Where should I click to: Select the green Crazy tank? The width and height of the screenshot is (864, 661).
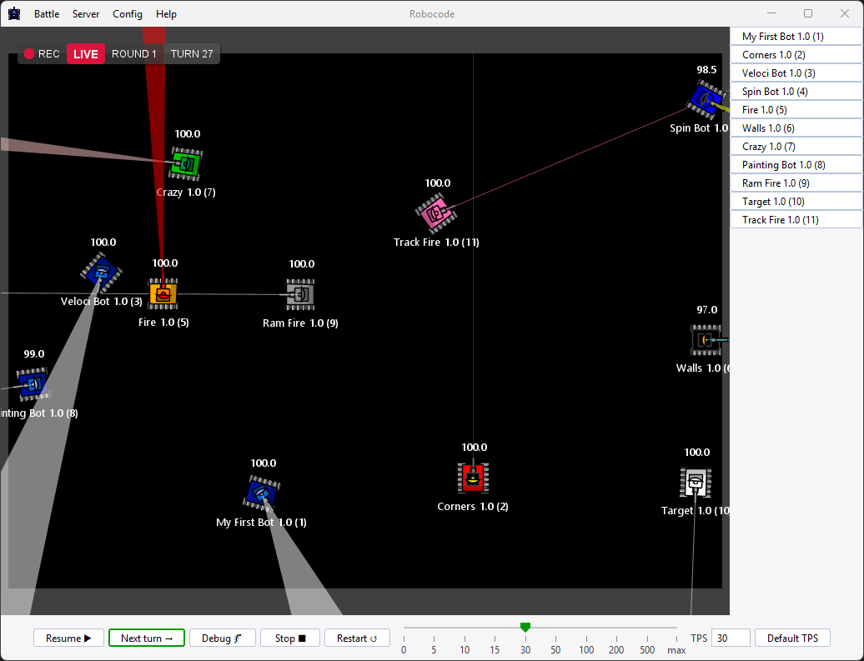click(x=186, y=163)
